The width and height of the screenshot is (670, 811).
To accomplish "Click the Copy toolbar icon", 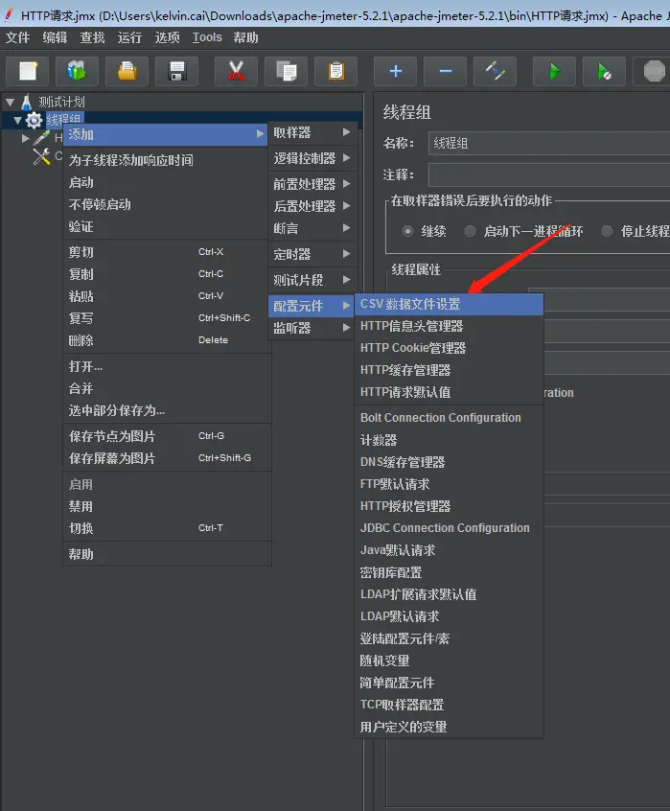I will (x=286, y=71).
